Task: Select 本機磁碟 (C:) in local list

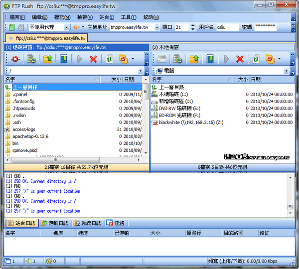Action: pyautogui.click(x=222, y=94)
